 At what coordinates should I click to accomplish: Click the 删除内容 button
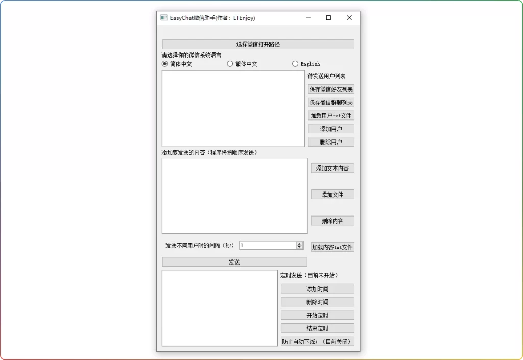(332, 221)
